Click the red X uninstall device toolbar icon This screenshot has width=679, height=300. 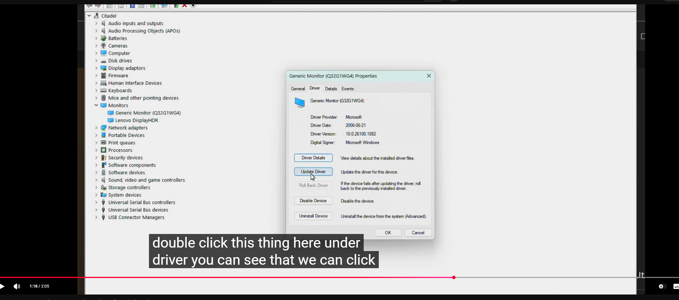click(184, 6)
